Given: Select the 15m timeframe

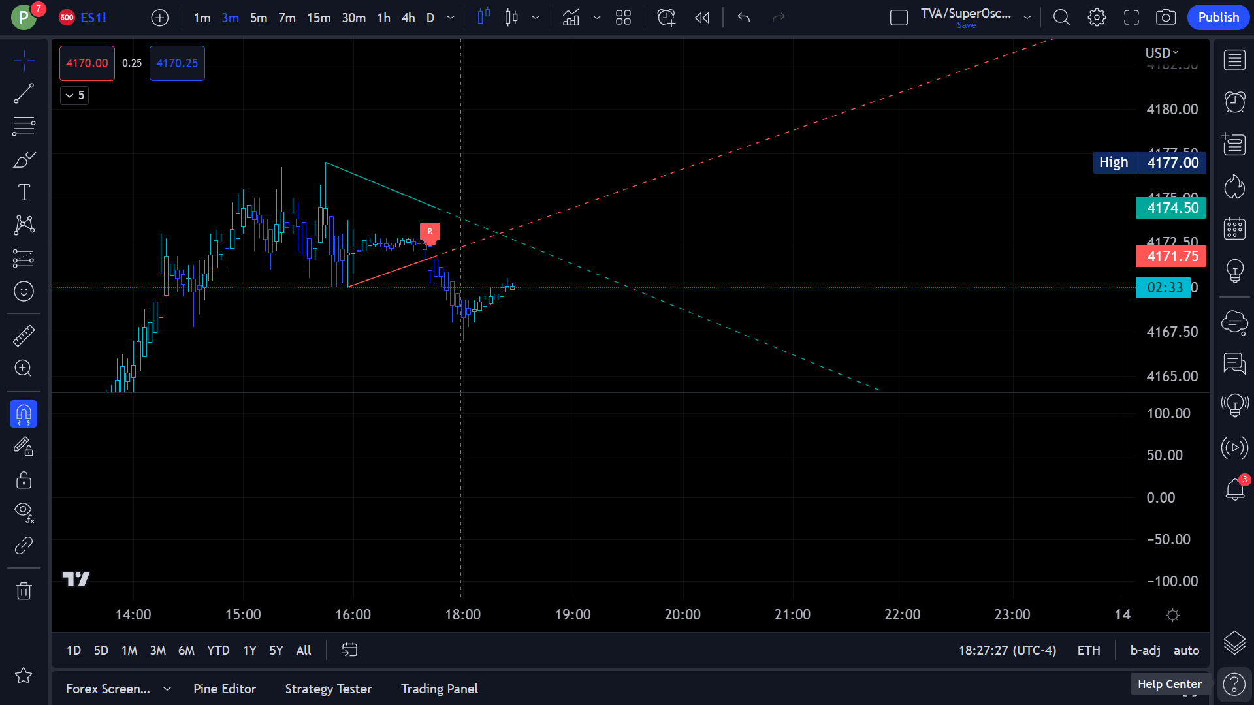Looking at the screenshot, I should click(x=319, y=18).
